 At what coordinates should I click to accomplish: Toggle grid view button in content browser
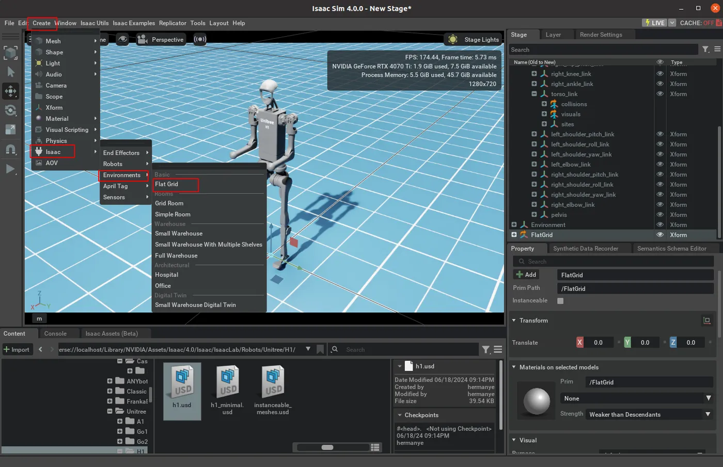click(375, 447)
